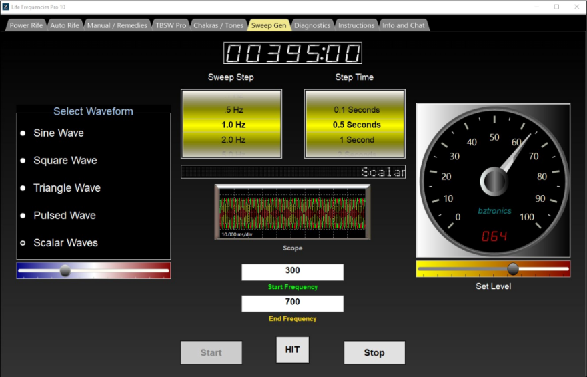Click the Start Frequency input field
The height and width of the screenshot is (377, 587).
(x=292, y=272)
